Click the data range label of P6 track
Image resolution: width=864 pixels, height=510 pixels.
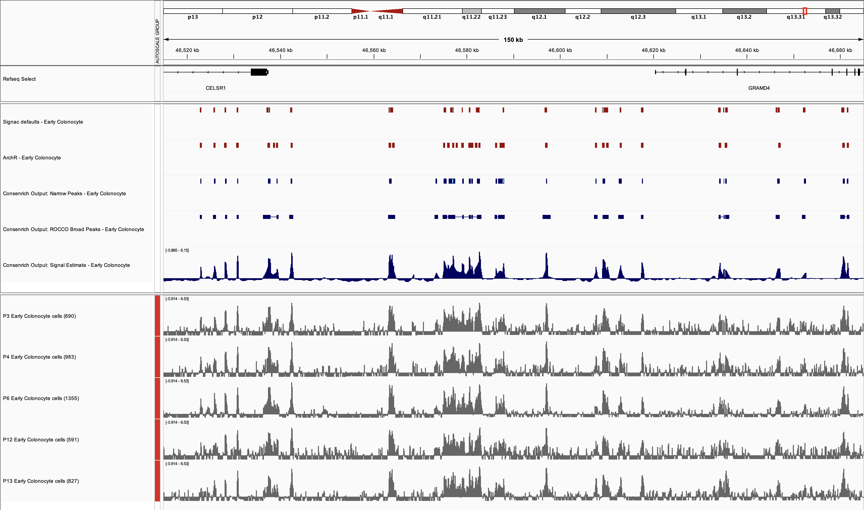(177, 381)
